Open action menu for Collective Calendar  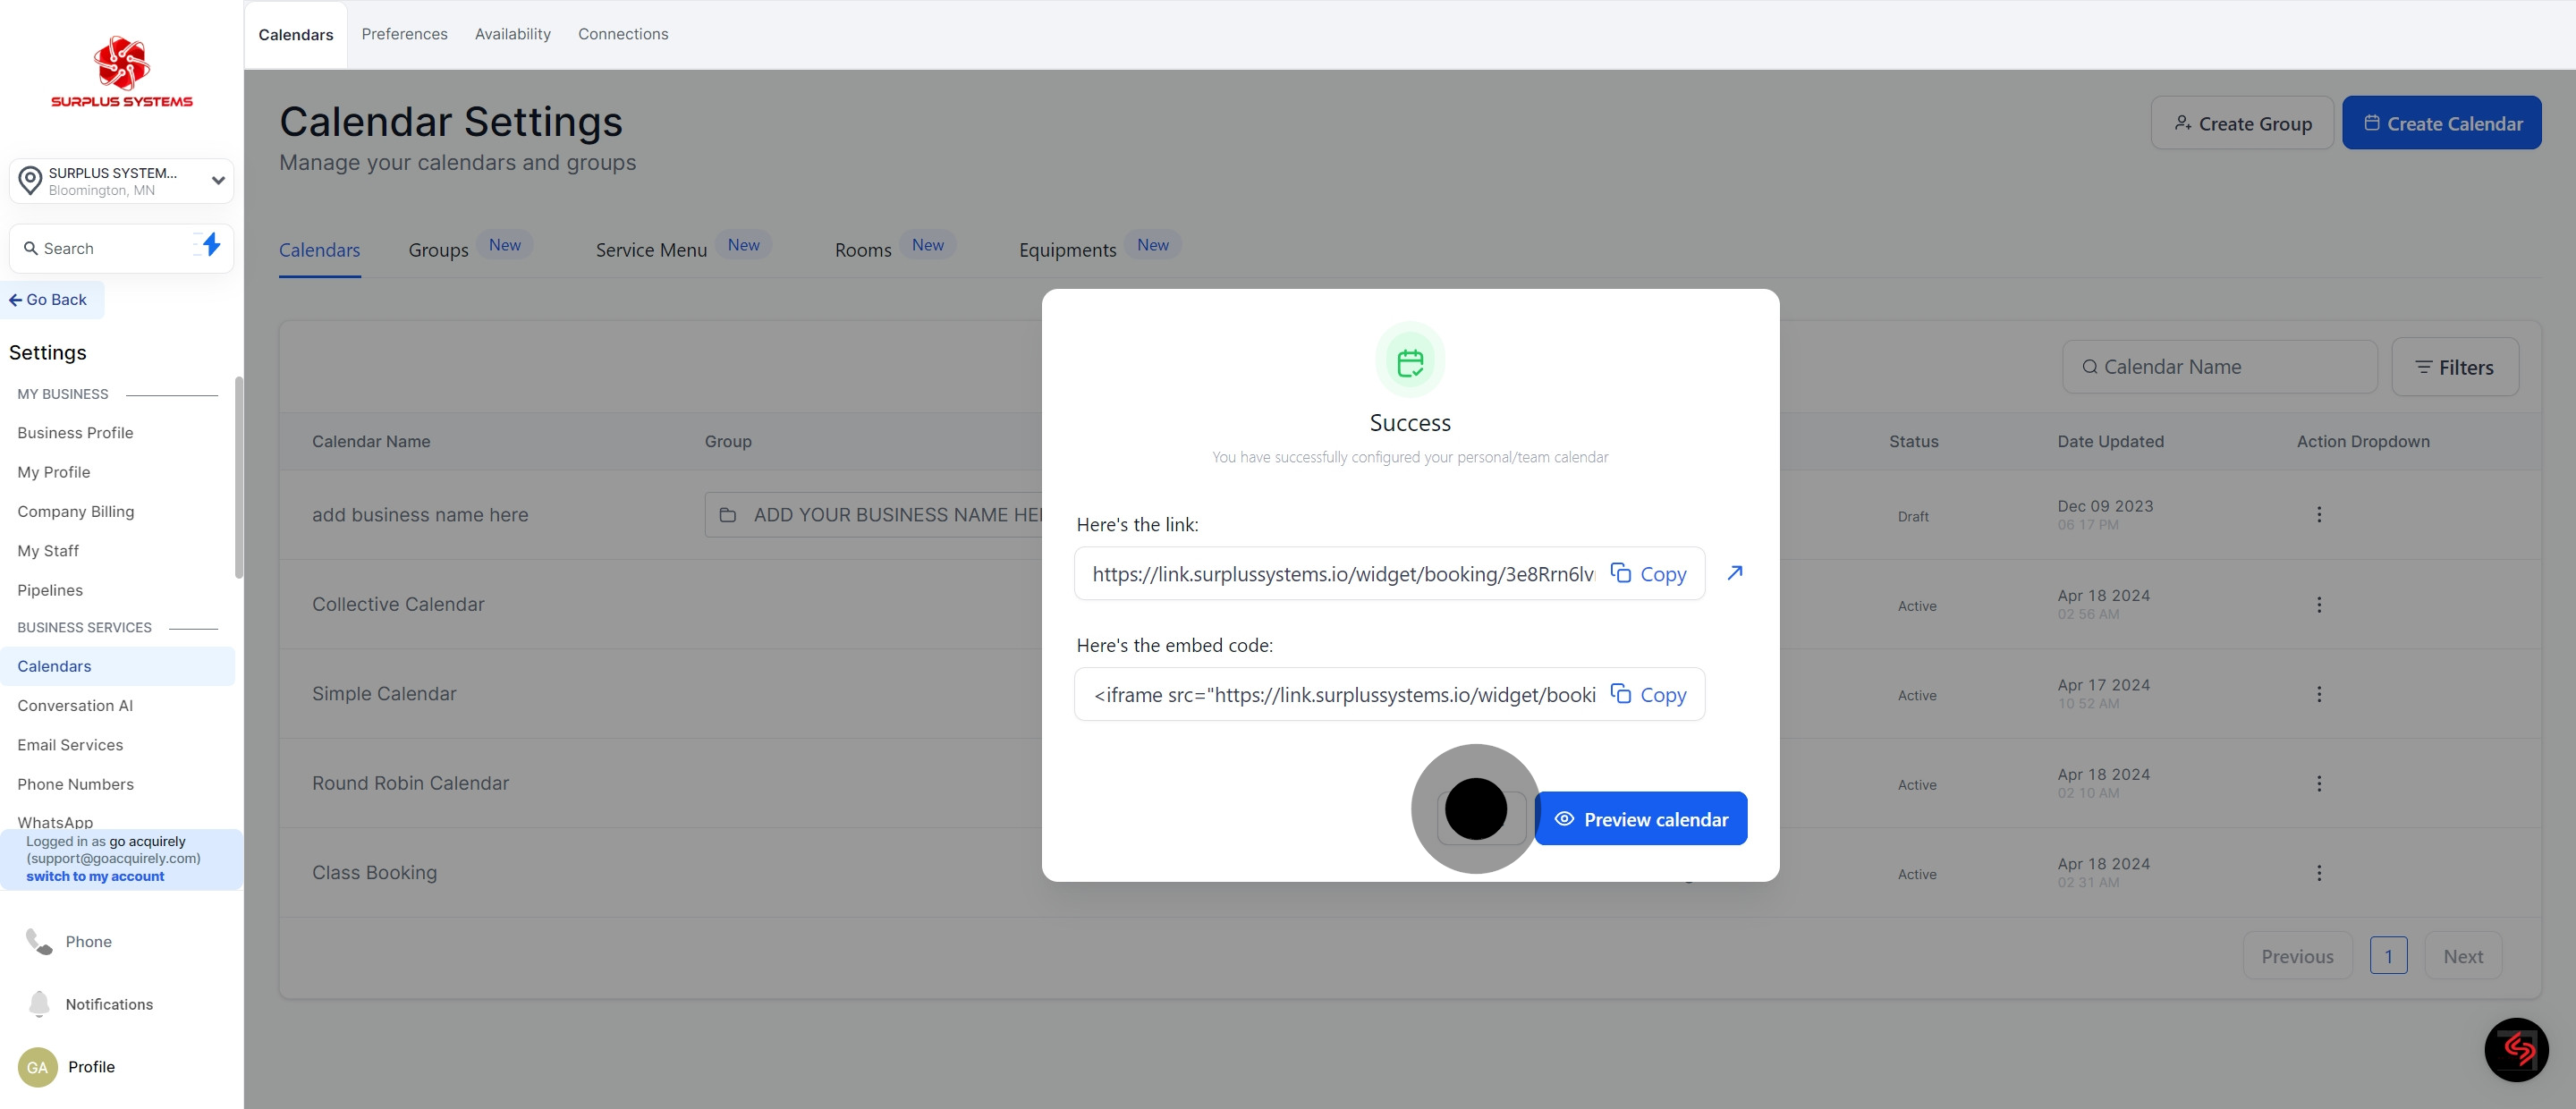click(2319, 604)
